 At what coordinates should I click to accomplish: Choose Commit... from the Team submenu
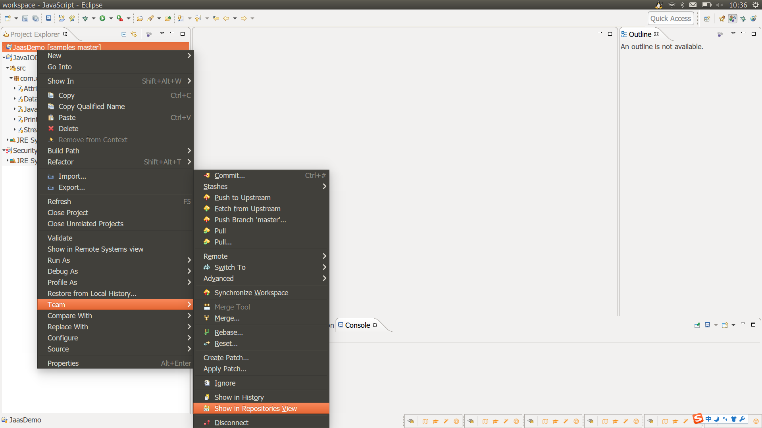(x=262, y=176)
